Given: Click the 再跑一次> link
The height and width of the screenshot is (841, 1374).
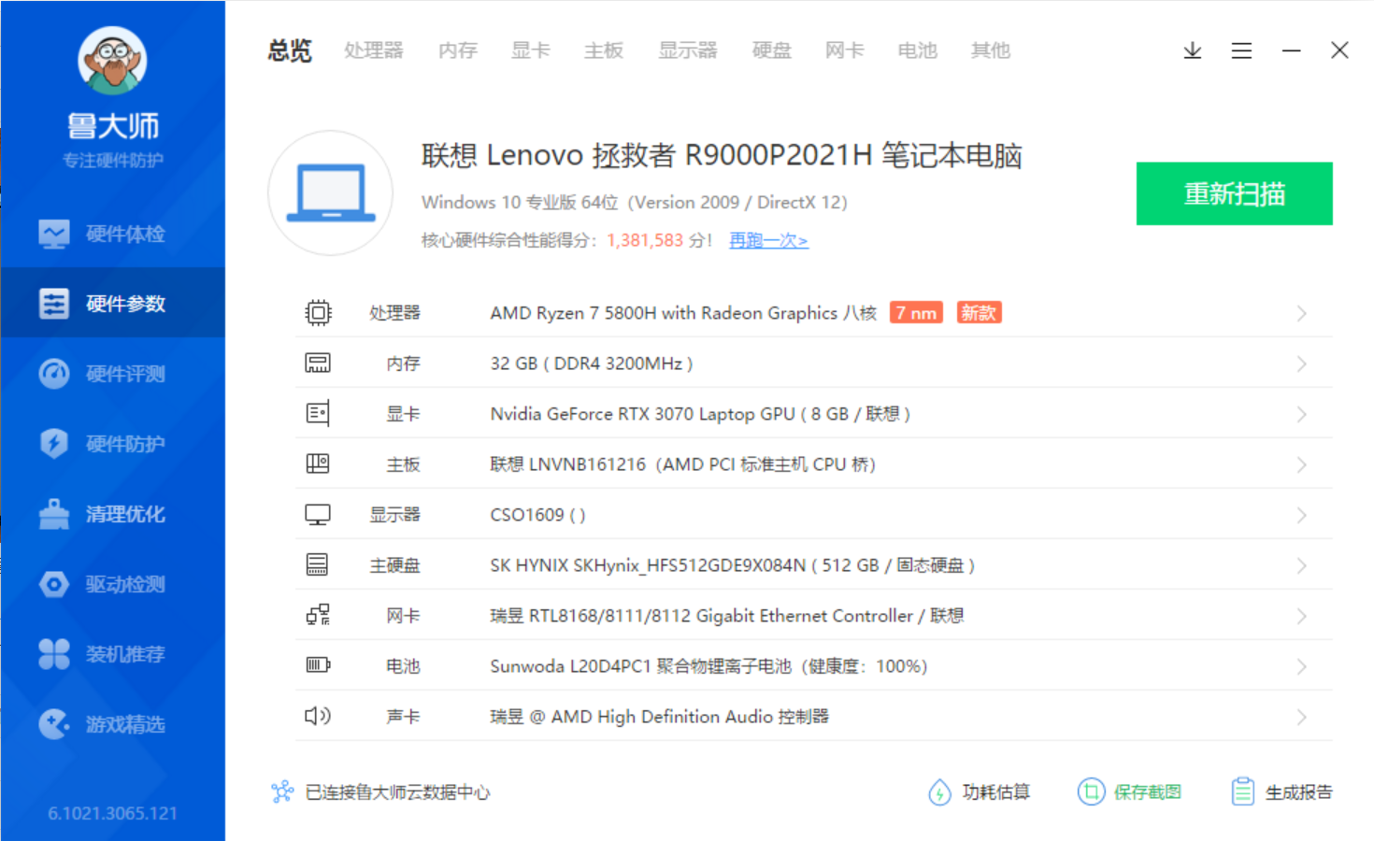Looking at the screenshot, I should click(768, 240).
